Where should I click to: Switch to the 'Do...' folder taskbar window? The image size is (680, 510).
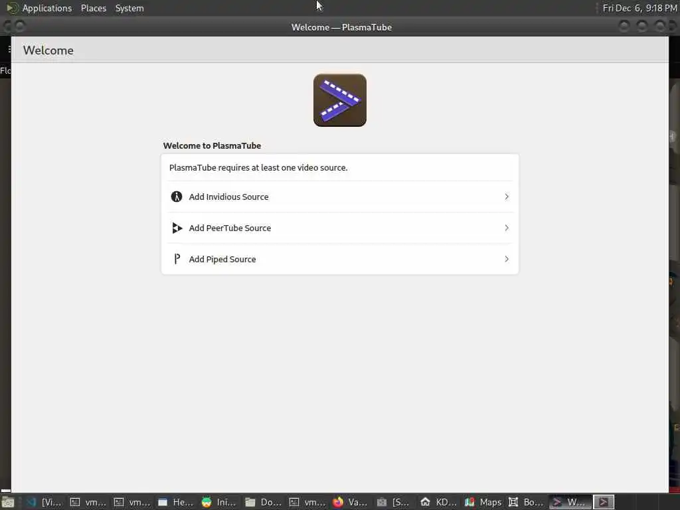point(263,502)
